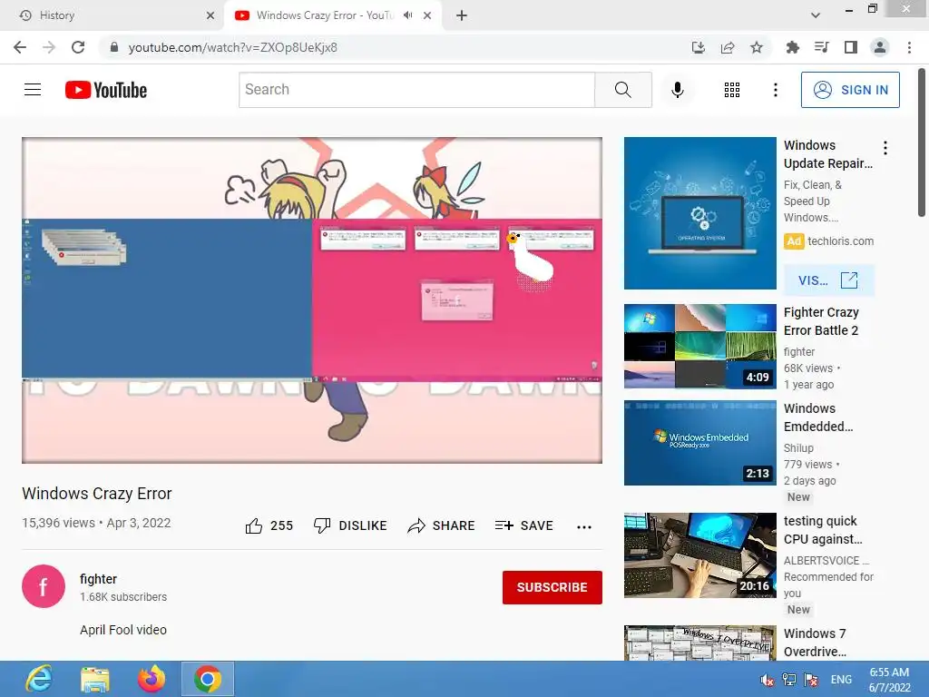Like the video with thumbs up
Image resolution: width=929 pixels, height=697 pixels.
tap(269, 525)
